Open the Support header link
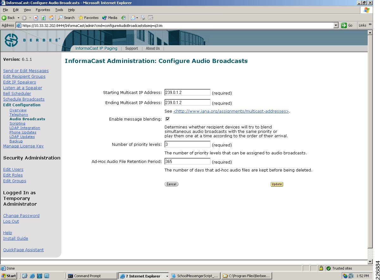The image size is (380, 280). point(131,48)
